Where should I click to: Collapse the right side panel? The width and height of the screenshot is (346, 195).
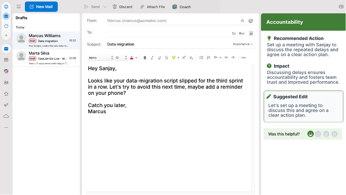(x=341, y=6)
